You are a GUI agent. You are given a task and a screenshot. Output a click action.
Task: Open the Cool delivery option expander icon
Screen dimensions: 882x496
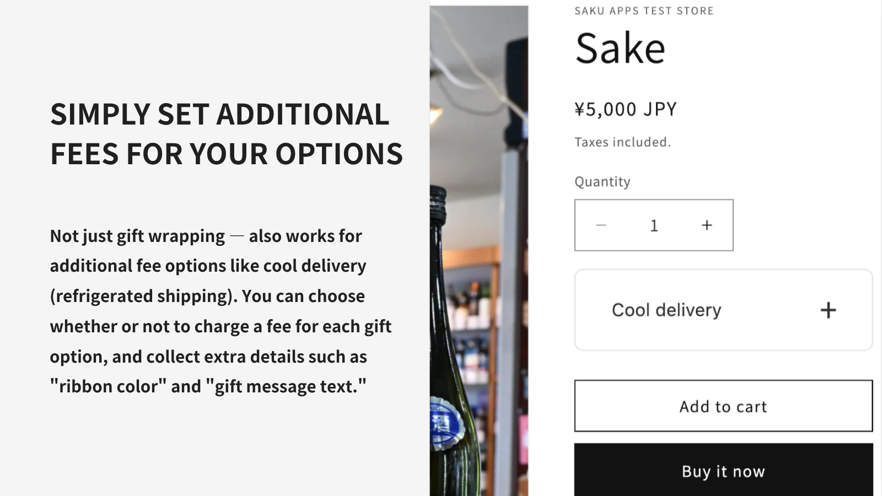click(x=827, y=310)
